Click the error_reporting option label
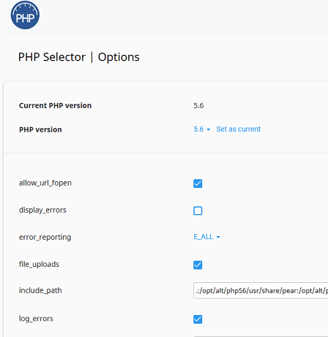Screen dimensions: 328x337 (x=45, y=237)
